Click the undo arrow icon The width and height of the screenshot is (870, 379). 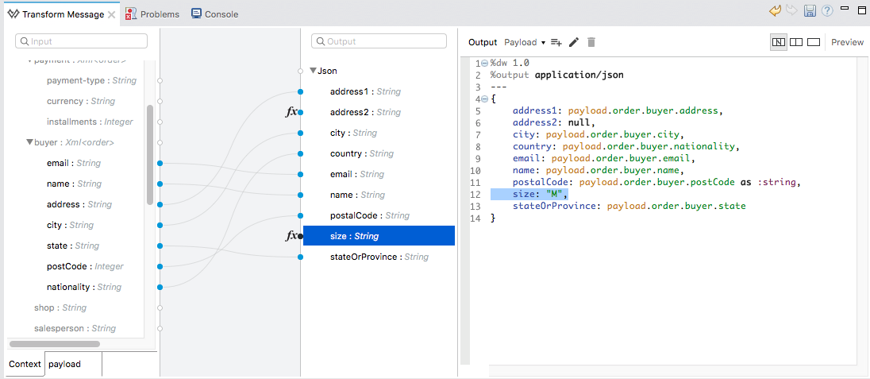point(776,11)
